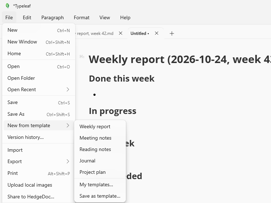Pick the Weekly report template
This screenshot has width=271, height=203.
click(x=100, y=126)
